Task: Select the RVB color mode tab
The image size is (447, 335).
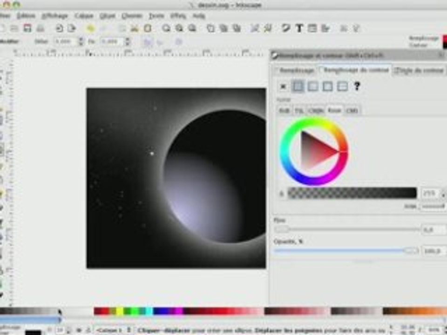Action: point(284,110)
